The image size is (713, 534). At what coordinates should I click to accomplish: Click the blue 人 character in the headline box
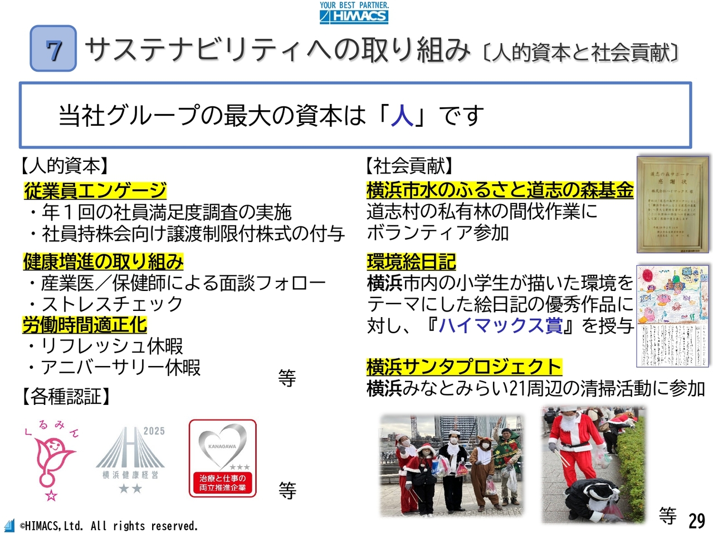[x=402, y=116]
